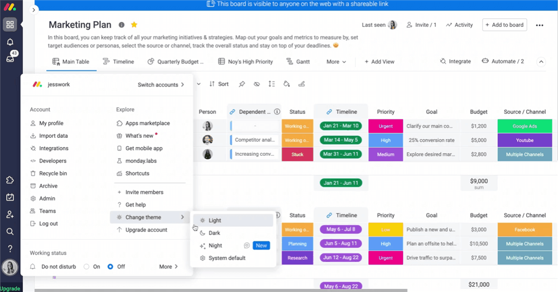This screenshot has width=558, height=292.
Task: Toggle the favorite star for Marketing Plan
Action: coord(134,25)
